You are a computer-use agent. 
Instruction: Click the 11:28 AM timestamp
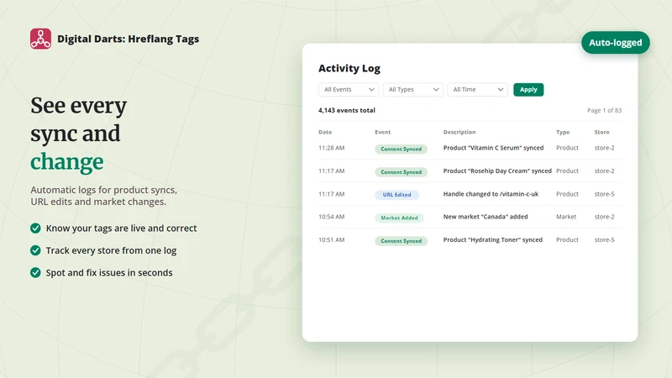(331, 148)
